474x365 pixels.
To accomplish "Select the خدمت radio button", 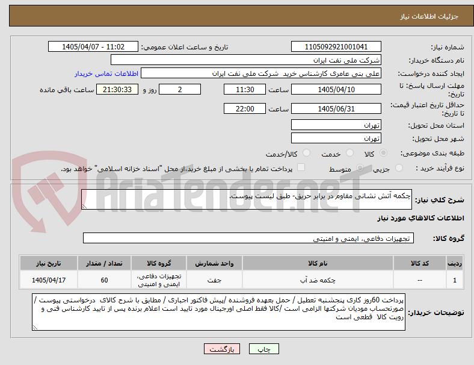I will click(x=349, y=153).
